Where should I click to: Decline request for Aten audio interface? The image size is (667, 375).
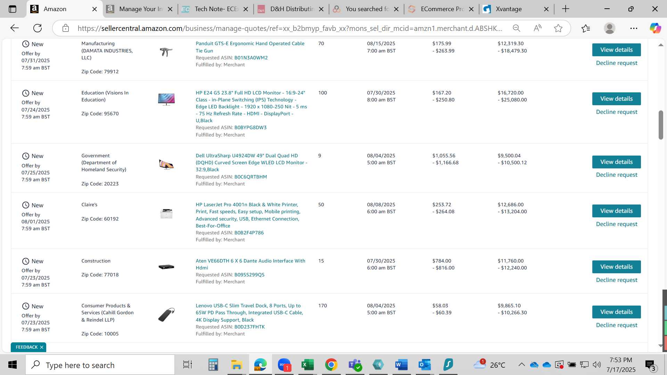pos(617,280)
